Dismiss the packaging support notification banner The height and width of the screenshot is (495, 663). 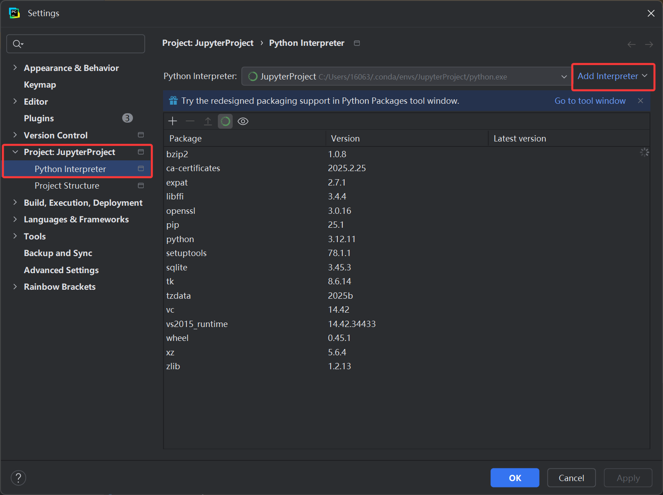641,101
